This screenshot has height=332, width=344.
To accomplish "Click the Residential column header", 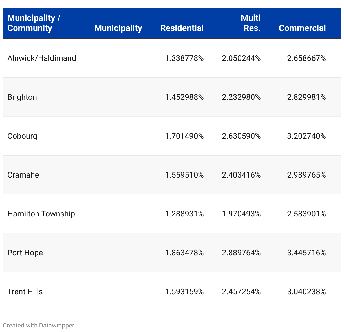I will pyautogui.click(x=182, y=28).
